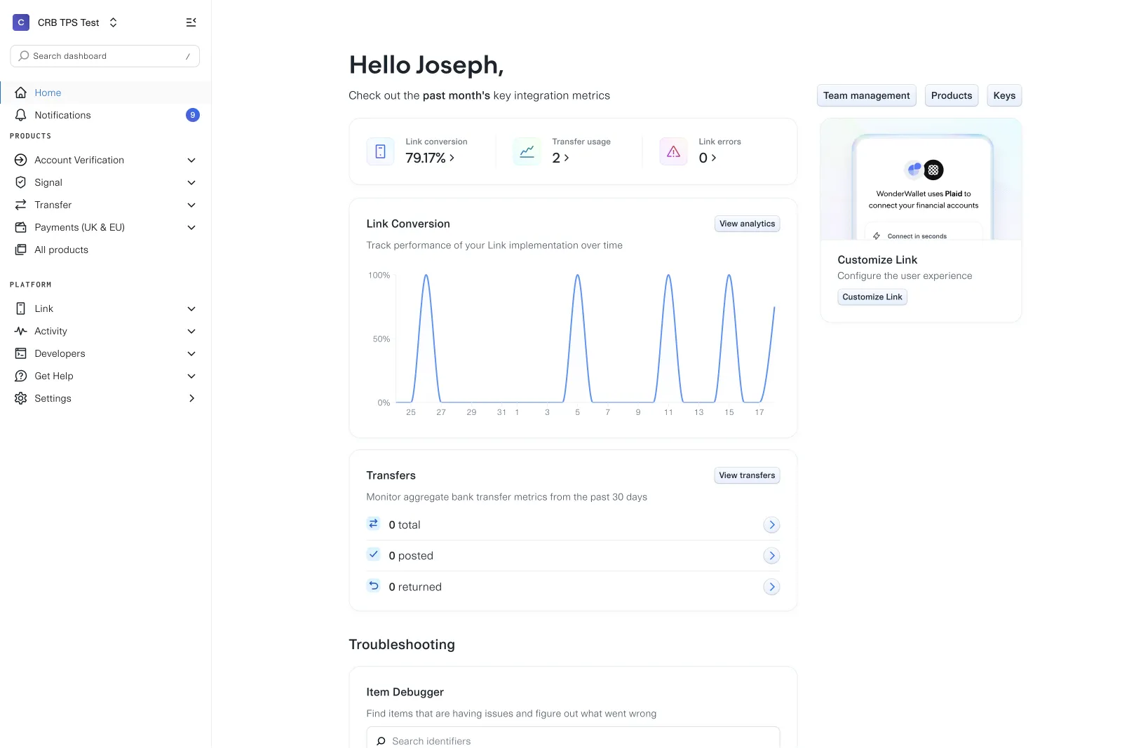Expand the Transfer product section
The width and height of the screenshot is (1122, 748).
[x=191, y=205]
